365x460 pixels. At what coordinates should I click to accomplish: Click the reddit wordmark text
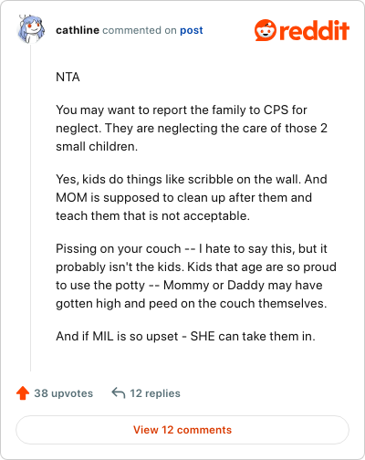click(x=314, y=30)
